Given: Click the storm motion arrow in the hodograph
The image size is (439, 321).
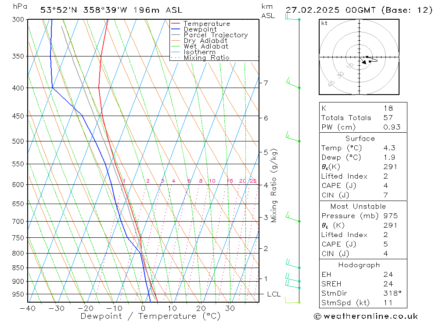Looking at the screenshot, I should click(x=363, y=61).
